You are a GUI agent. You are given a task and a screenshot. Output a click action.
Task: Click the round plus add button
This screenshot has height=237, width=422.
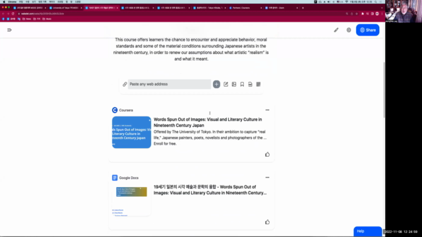click(216, 84)
